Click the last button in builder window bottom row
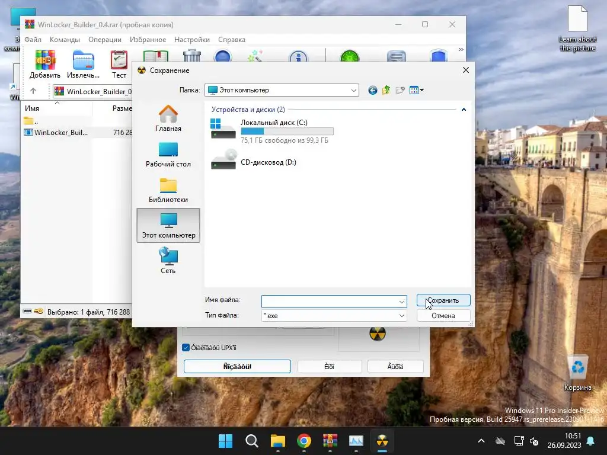The image size is (607, 455). pyautogui.click(x=395, y=366)
